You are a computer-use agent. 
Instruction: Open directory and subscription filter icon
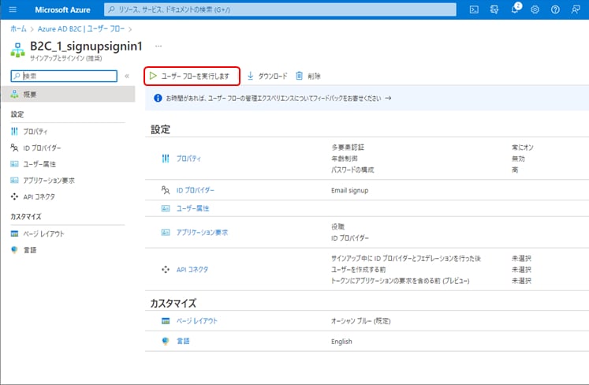[x=494, y=9]
